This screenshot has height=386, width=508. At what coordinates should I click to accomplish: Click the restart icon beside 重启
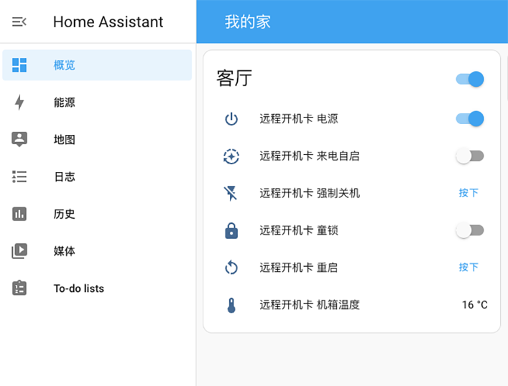click(x=231, y=267)
